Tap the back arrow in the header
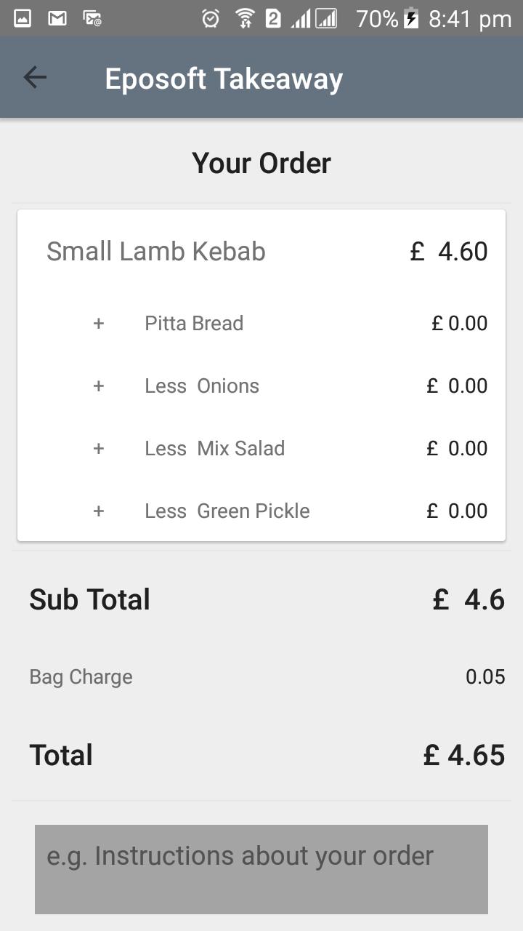 tap(35, 77)
